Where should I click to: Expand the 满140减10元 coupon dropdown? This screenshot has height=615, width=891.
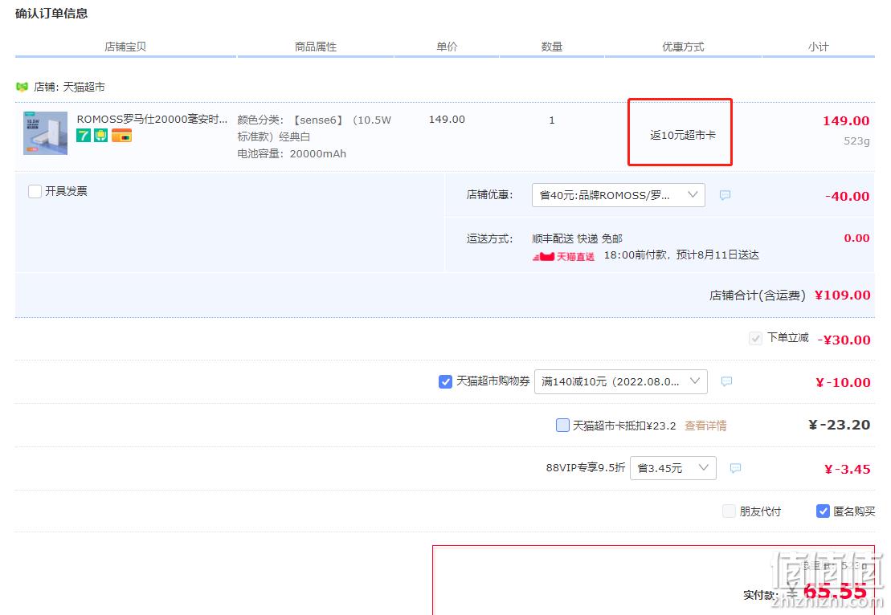click(x=620, y=381)
